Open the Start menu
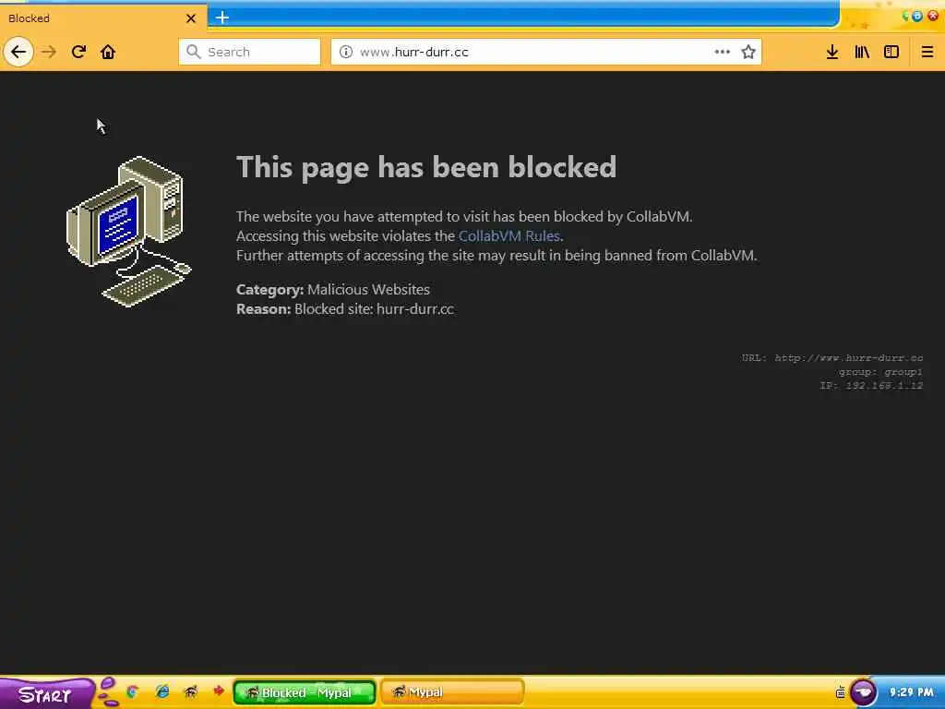 pyautogui.click(x=46, y=693)
